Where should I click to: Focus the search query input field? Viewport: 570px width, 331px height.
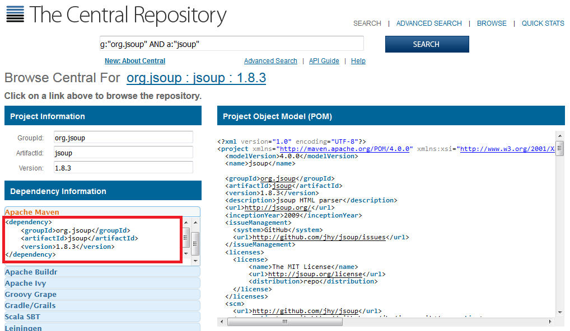pos(231,44)
